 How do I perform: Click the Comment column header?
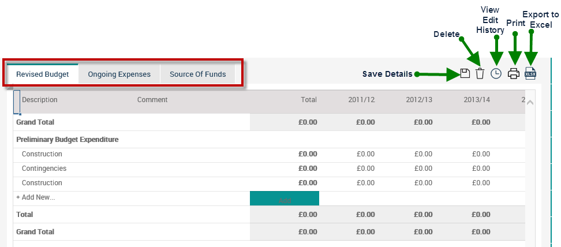click(x=152, y=100)
